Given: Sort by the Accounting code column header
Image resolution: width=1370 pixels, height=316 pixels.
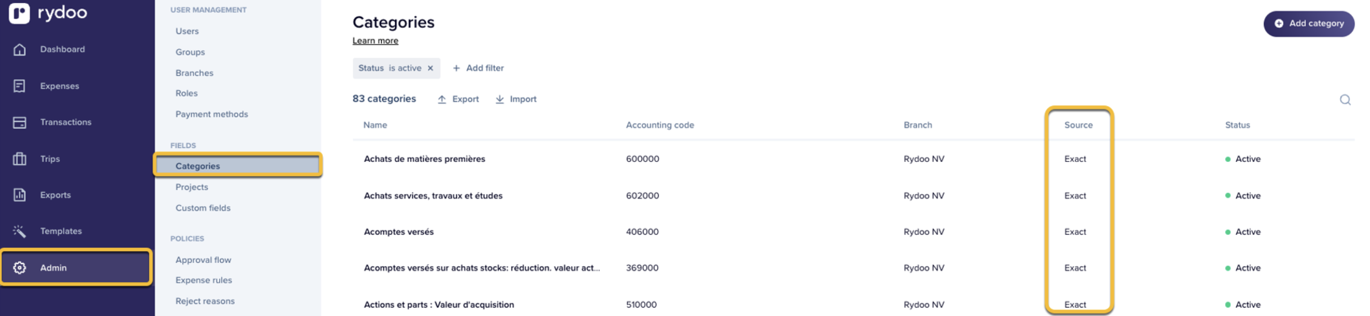Looking at the screenshot, I should (x=659, y=125).
